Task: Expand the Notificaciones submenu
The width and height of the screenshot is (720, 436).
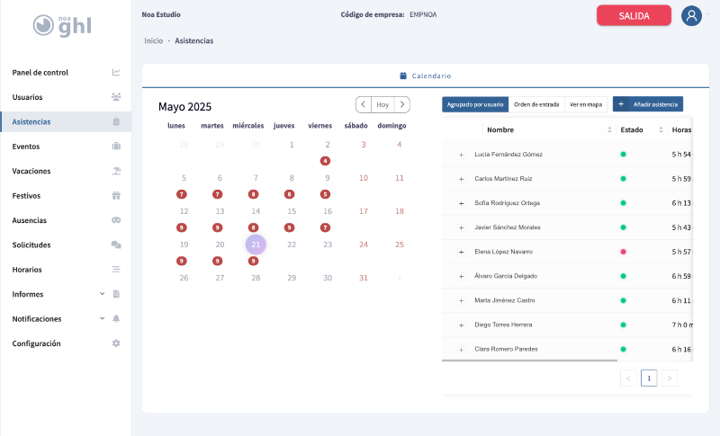Action: point(102,318)
